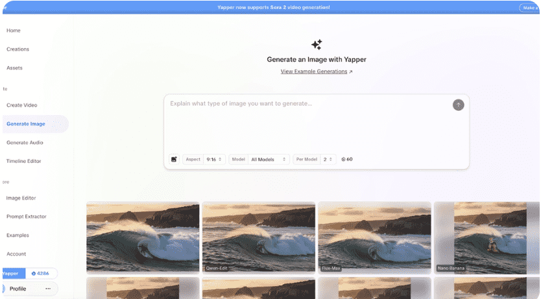Image resolution: width=541 pixels, height=299 pixels.
Task: Open the Home page in sidebar
Action: pos(14,30)
